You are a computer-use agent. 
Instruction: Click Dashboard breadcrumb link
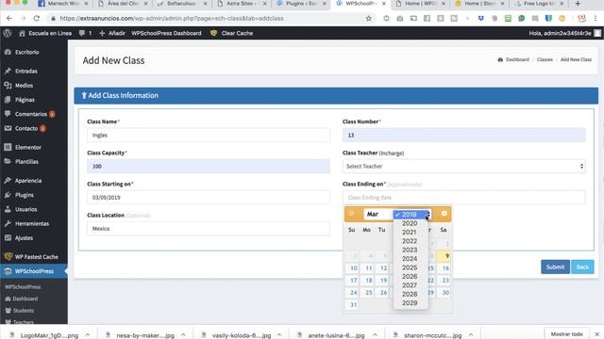pos(517,59)
